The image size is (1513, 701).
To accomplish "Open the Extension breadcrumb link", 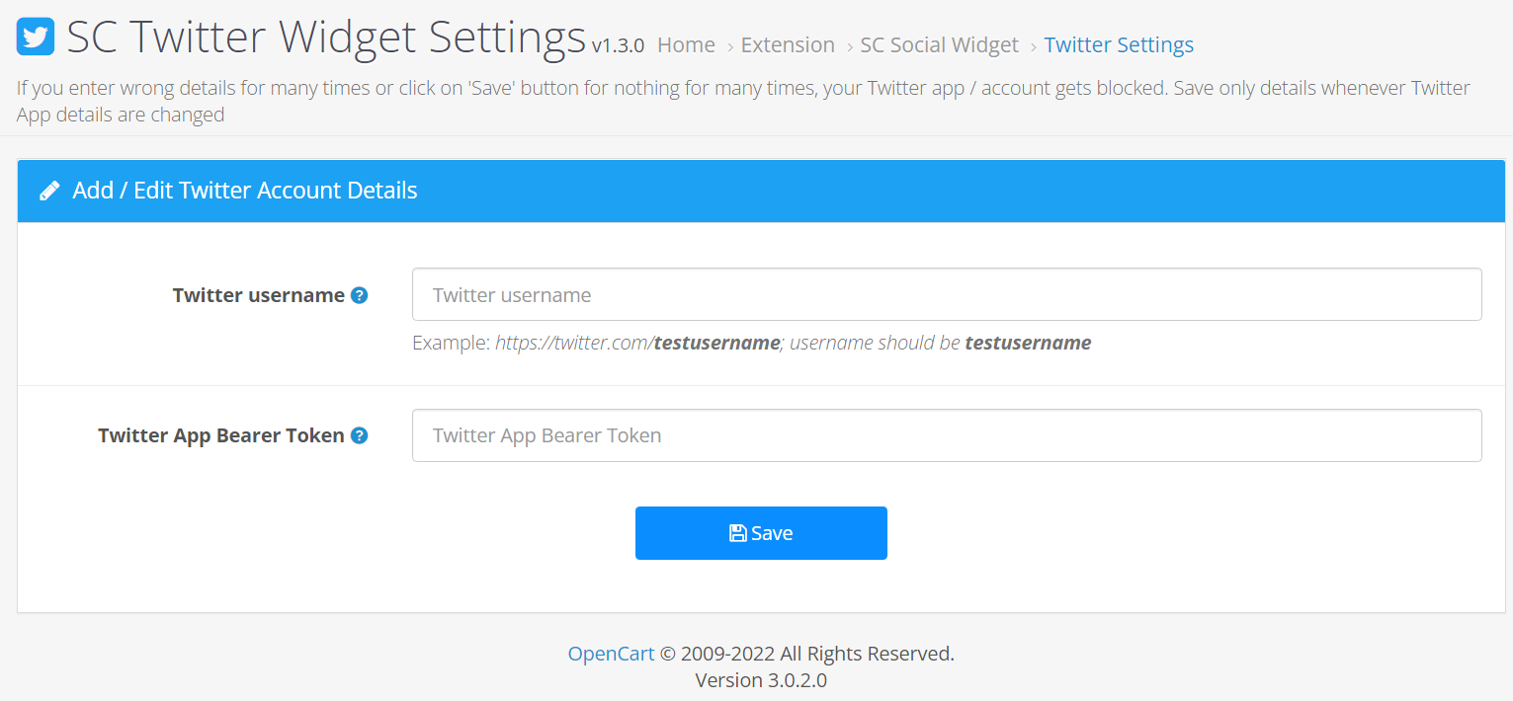I will pyautogui.click(x=788, y=45).
